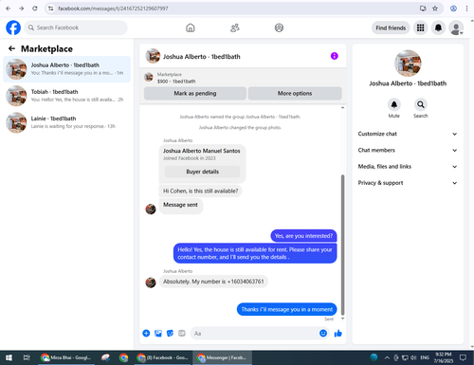
Task: Open the Friends icon in top navigation
Action: tap(235, 27)
